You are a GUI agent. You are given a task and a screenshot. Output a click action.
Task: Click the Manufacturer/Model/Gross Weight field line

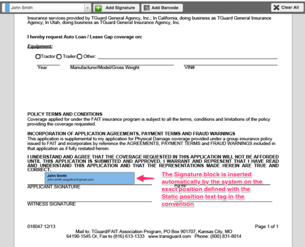[x=122, y=64]
